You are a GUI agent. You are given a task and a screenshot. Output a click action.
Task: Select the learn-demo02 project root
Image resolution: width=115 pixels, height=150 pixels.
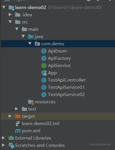pos(30,8)
